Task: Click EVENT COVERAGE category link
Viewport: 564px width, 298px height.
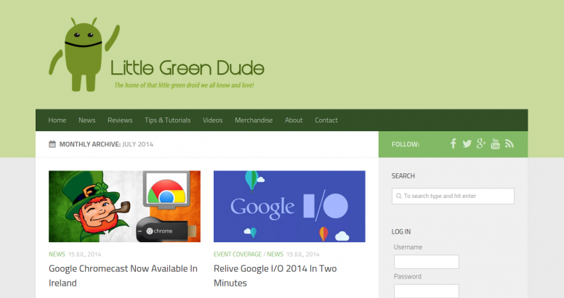Action: (x=238, y=254)
